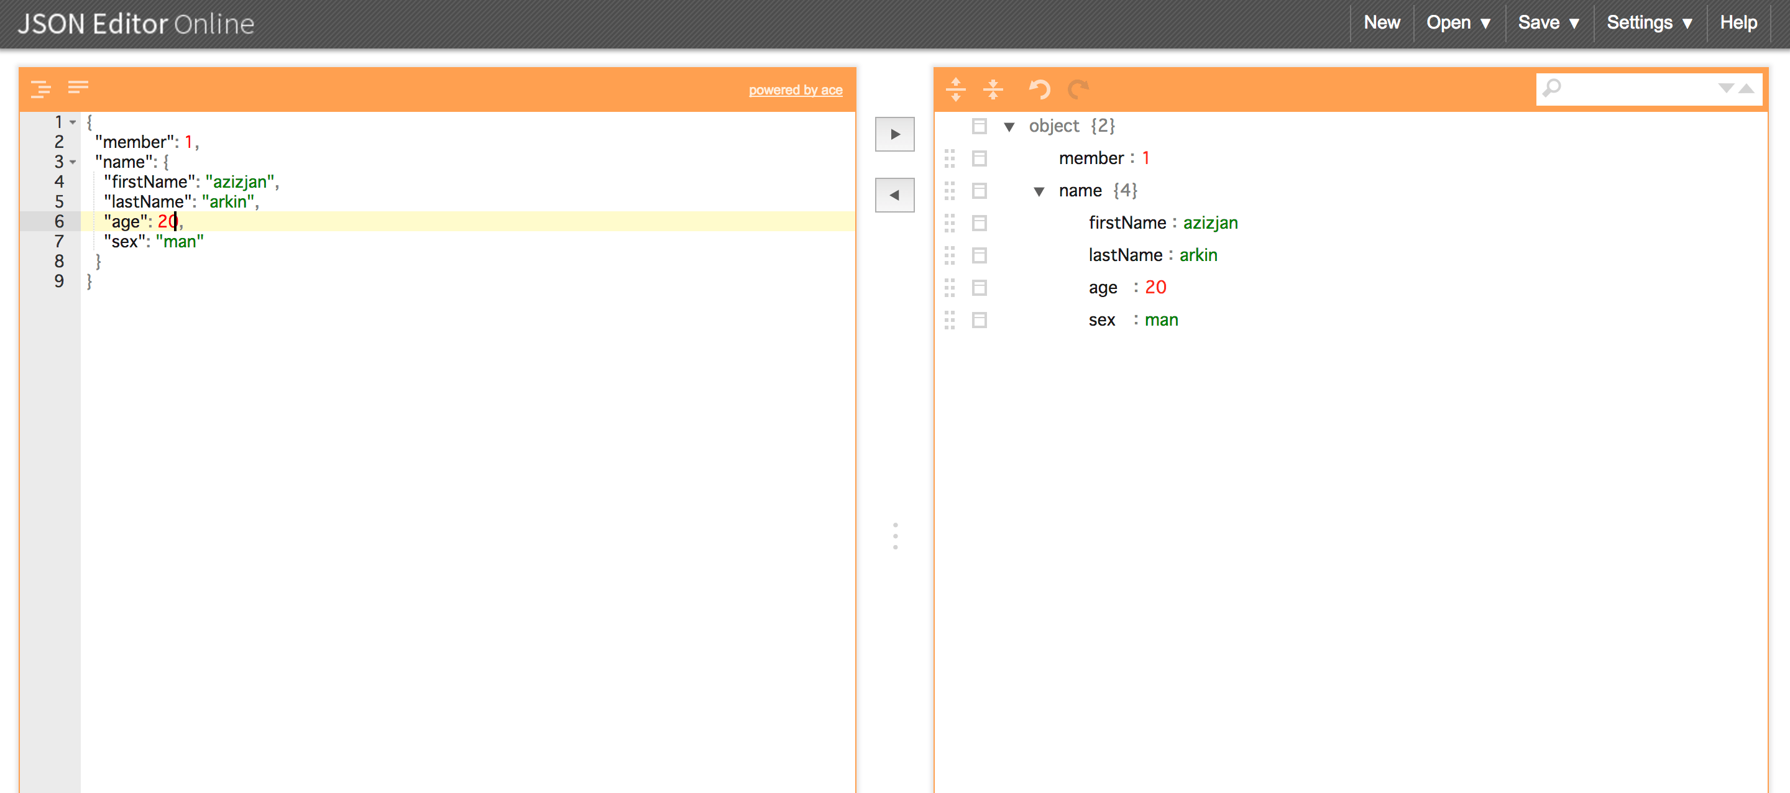Viewport: 1790px width, 793px height.
Task: Go to previous search result arrow
Action: (x=1747, y=88)
